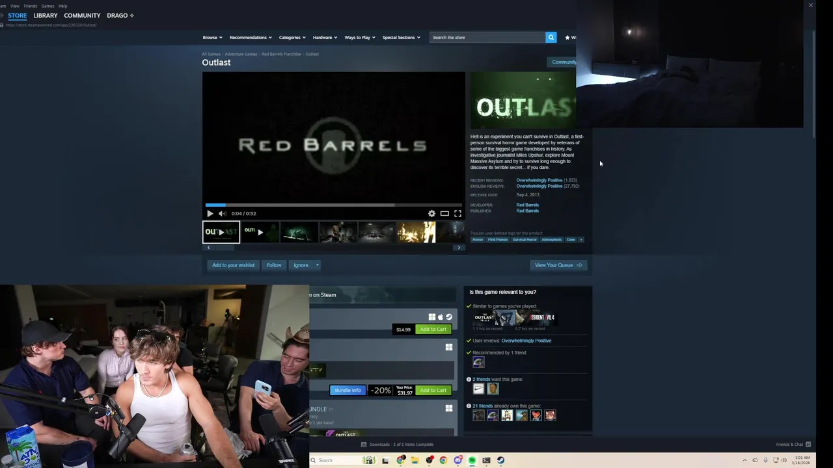Click 21 friends already own link

(x=482, y=406)
